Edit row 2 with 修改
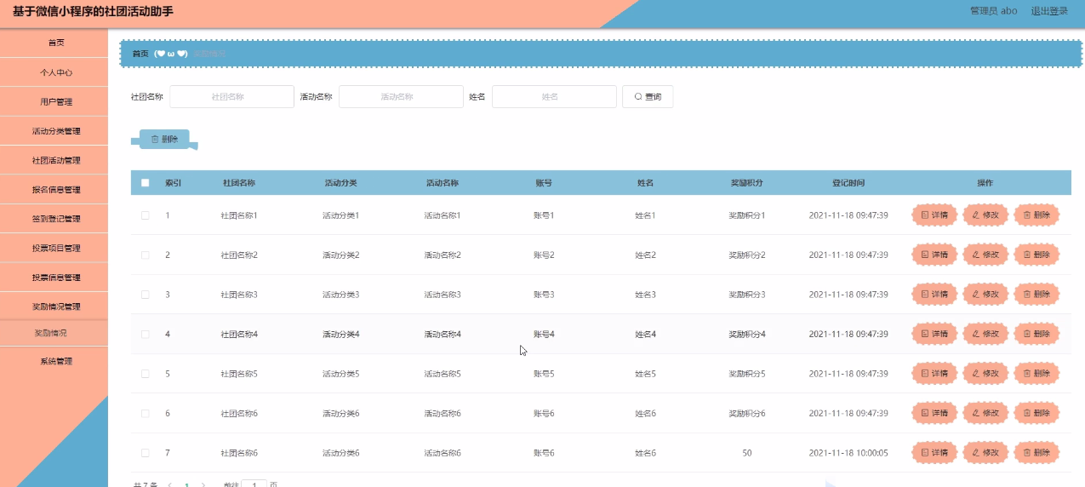 point(985,255)
